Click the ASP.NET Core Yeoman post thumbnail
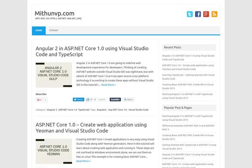This screenshot has width=252, height=168. click(54, 152)
